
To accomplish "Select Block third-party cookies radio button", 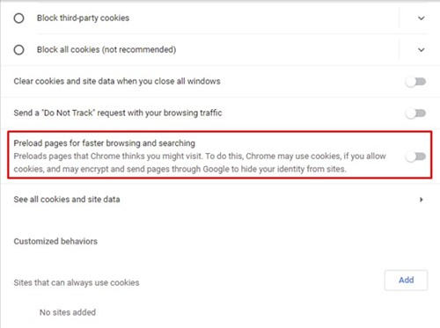I will pyautogui.click(x=18, y=18).
